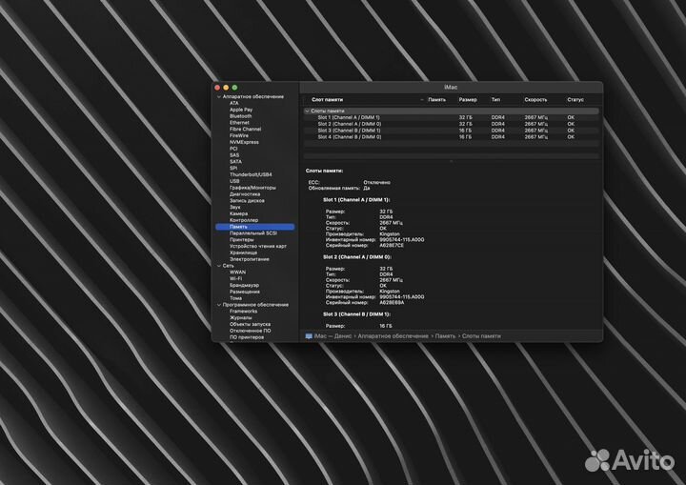Sort by the Скорость column header

535,99
